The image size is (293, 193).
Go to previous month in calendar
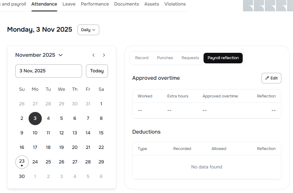click(93, 55)
